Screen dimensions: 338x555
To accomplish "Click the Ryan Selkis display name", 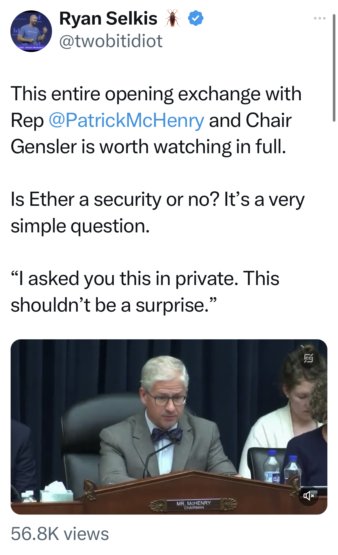I will point(108,18).
